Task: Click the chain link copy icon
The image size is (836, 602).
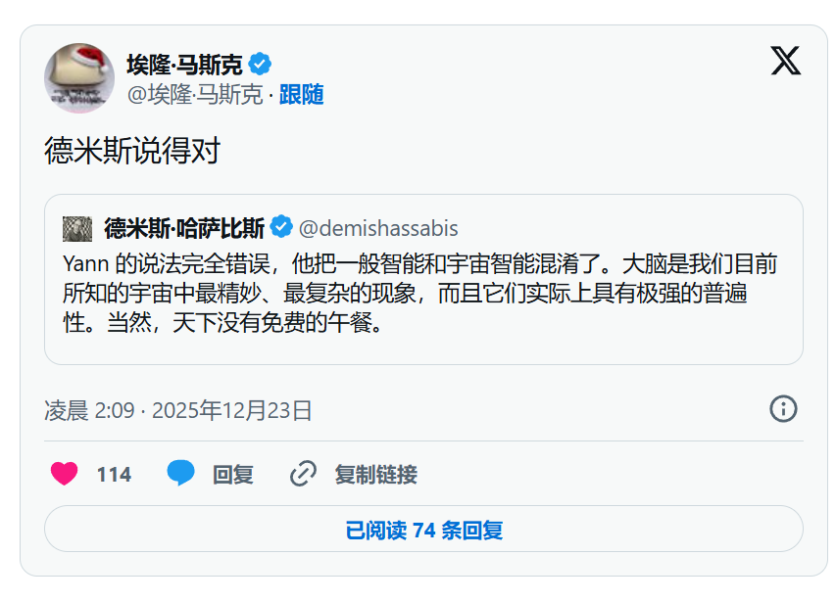Action: [303, 474]
